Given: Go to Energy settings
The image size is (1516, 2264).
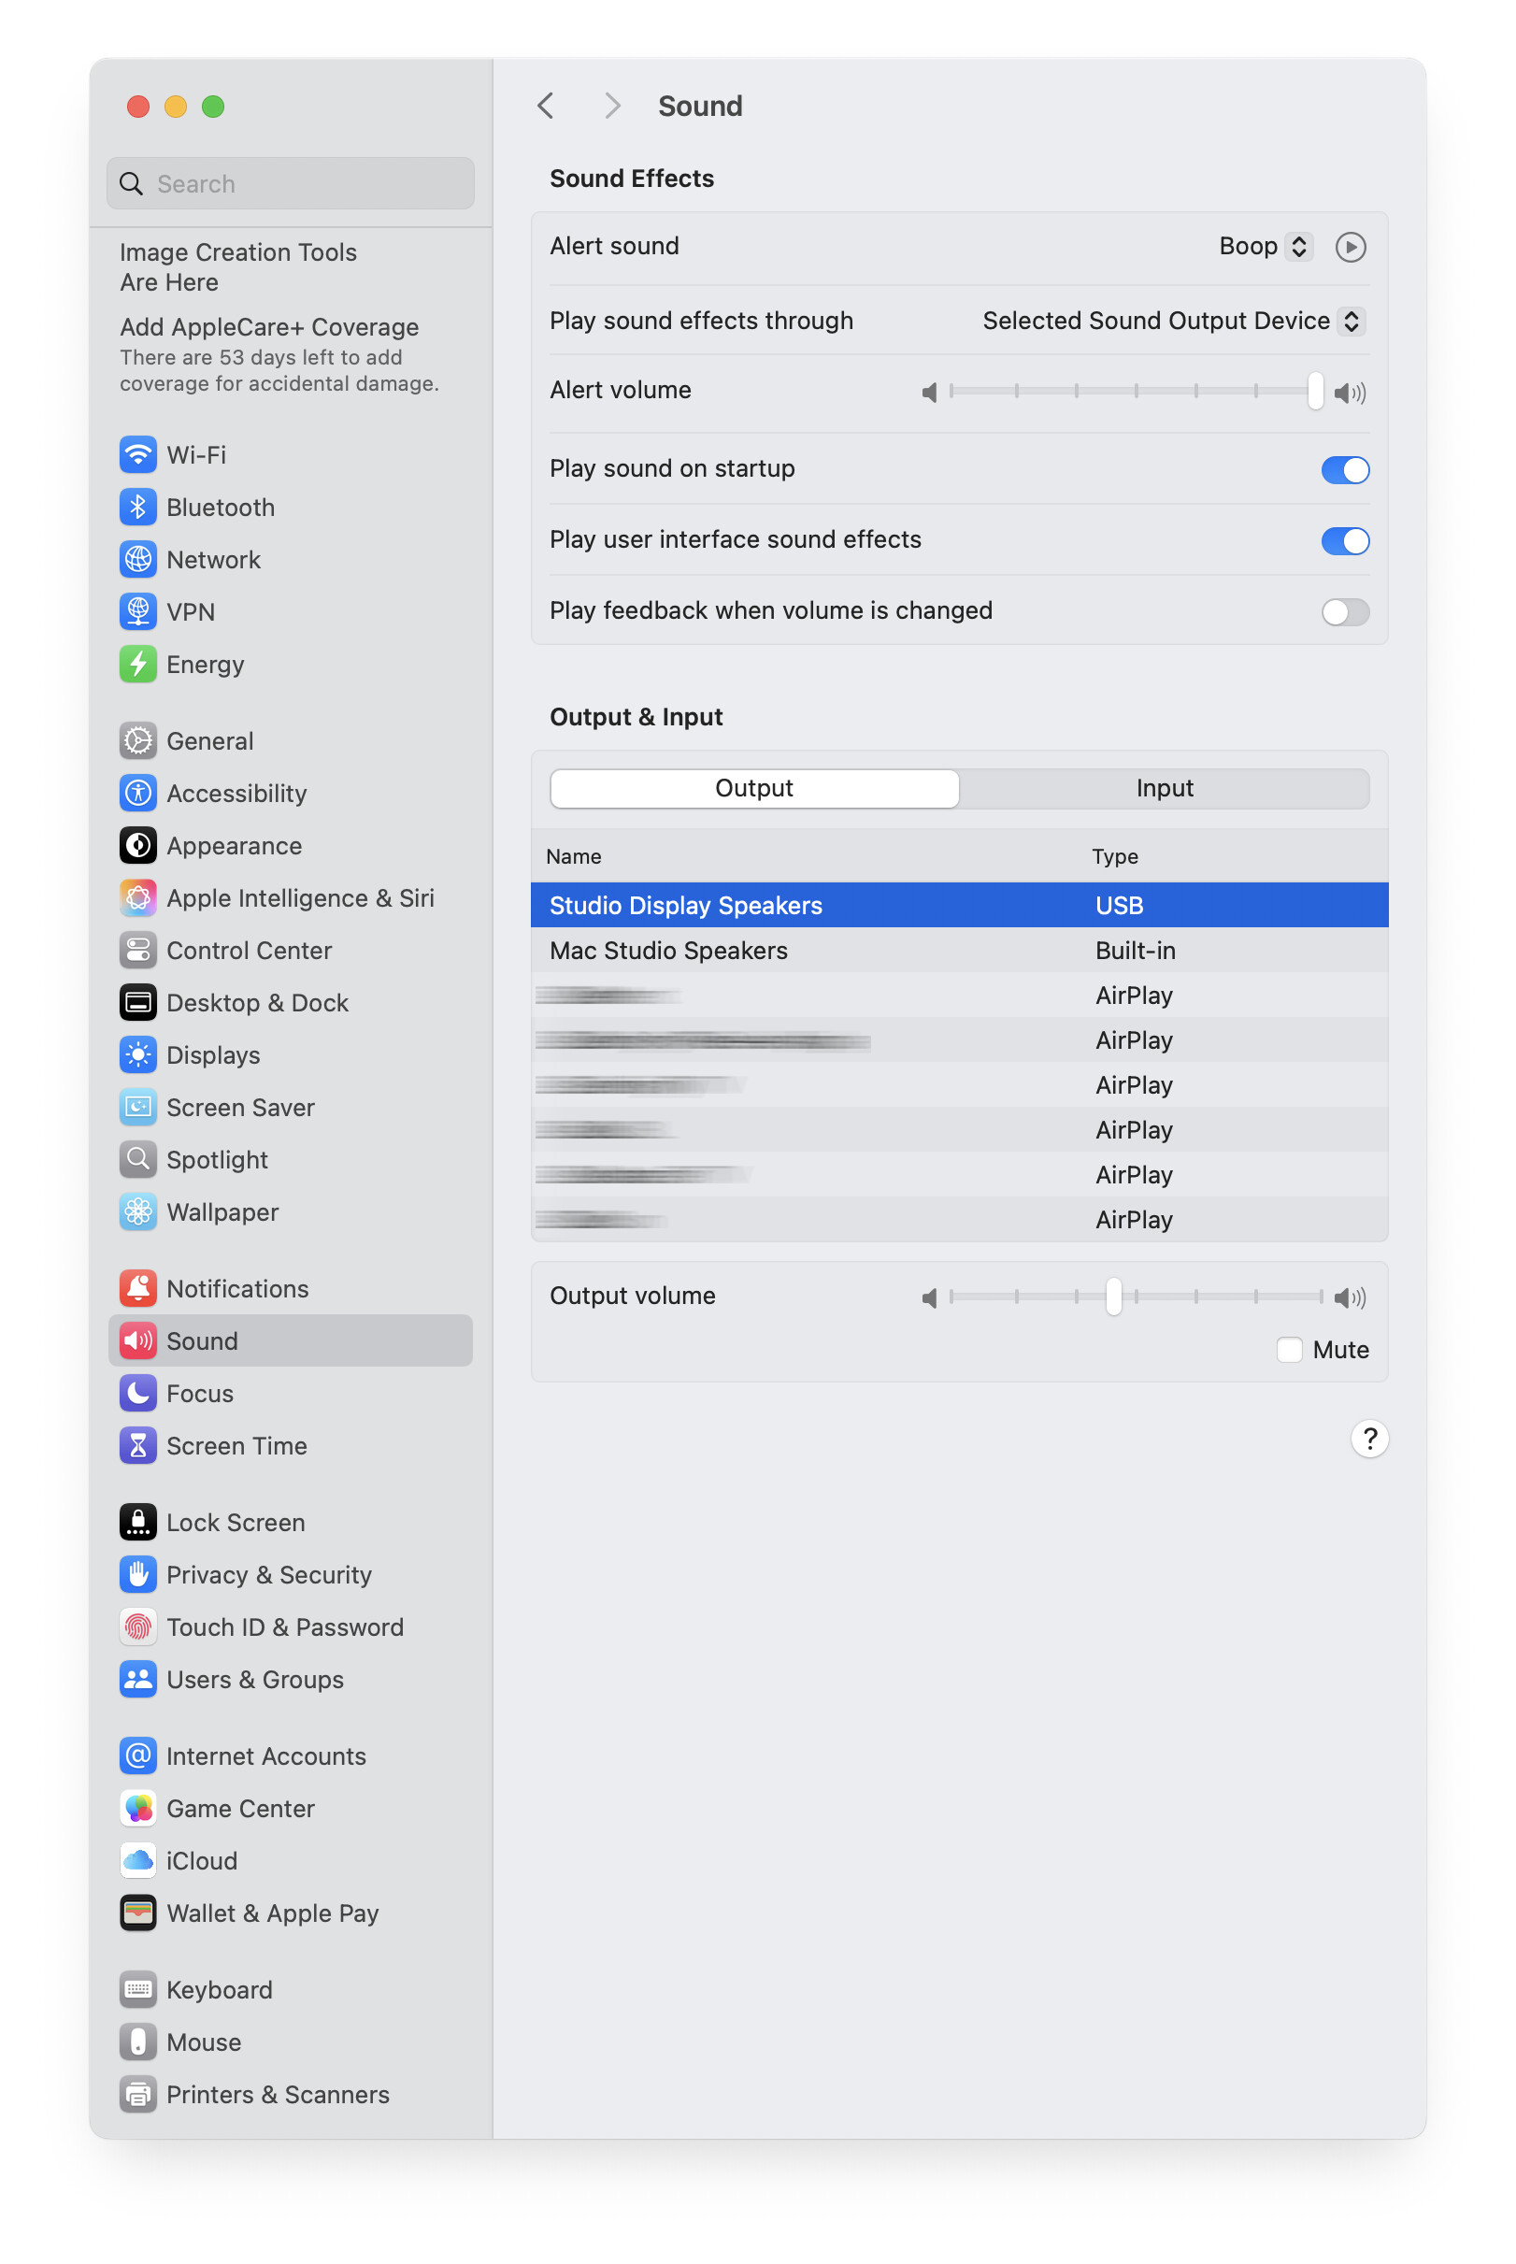Looking at the screenshot, I should tap(290, 664).
